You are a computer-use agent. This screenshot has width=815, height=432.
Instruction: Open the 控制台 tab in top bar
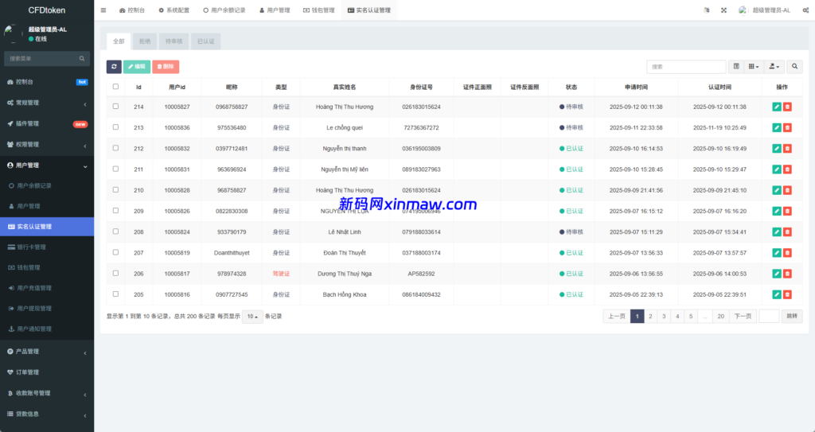132,10
